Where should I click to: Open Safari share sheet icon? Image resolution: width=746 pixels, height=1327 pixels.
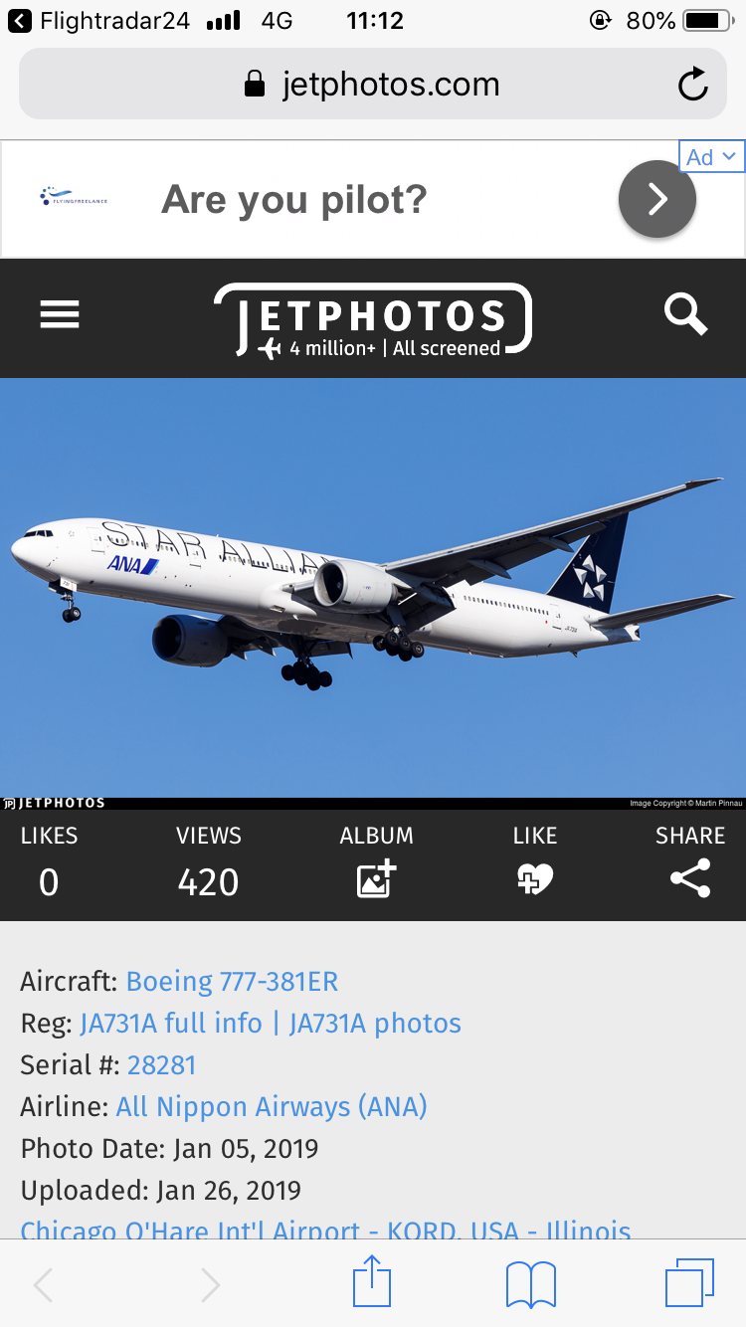[372, 1281]
